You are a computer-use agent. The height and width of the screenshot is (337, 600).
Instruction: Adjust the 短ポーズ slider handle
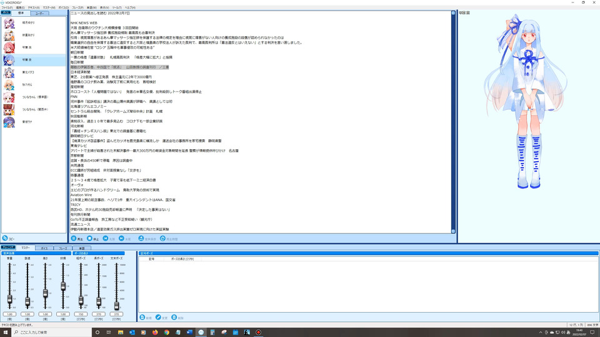(x=81, y=300)
